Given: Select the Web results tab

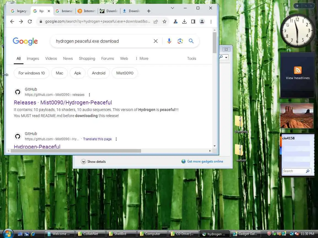Looking at the screenshot, I should (124, 58).
